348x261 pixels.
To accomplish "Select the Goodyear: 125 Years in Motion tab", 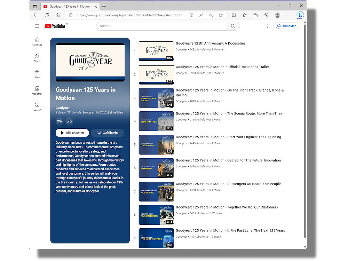I will [x=70, y=7].
